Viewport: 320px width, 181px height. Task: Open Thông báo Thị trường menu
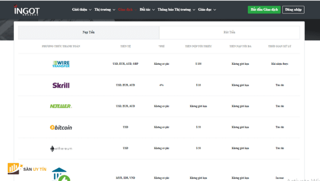(176, 10)
